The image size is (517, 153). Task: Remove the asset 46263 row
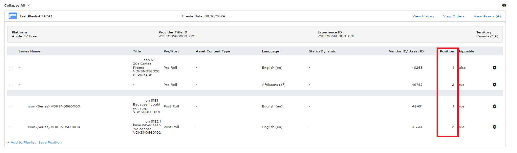point(494,68)
